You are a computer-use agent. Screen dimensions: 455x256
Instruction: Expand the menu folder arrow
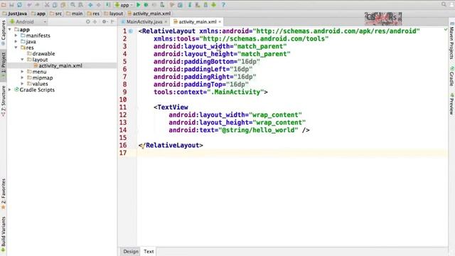(x=22, y=71)
